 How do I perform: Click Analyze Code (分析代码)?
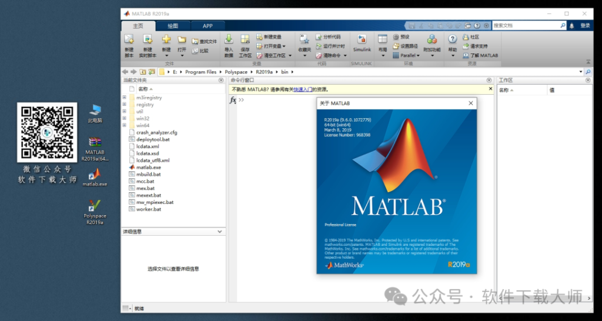[328, 37]
